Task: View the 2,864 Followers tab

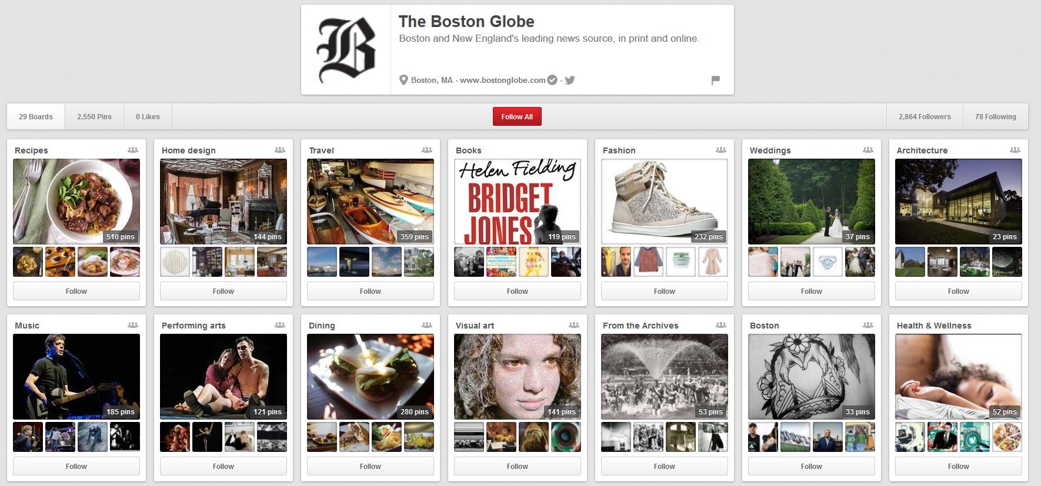Action: click(925, 116)
